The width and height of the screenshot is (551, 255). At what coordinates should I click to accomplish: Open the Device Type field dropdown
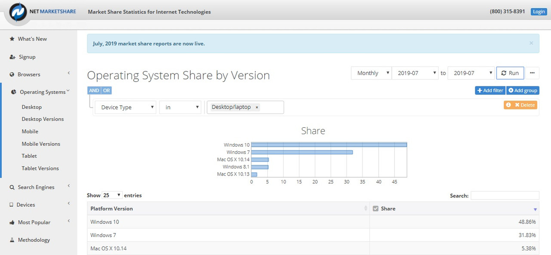125,108
